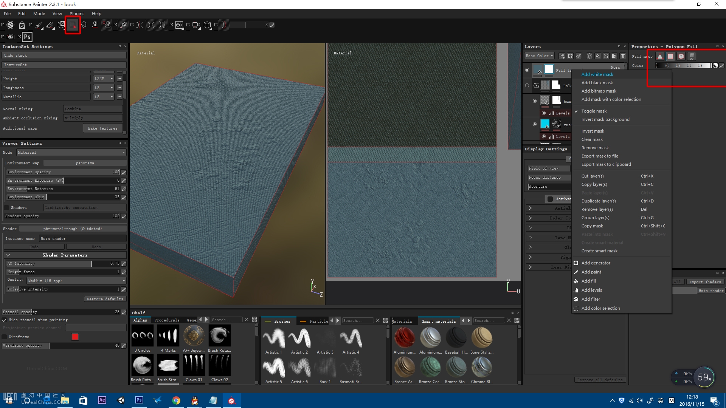The width and height of the screenshot is (726, 408).
Task: Switch to the Smart materials shelf tab
Action: click(439, 321)
